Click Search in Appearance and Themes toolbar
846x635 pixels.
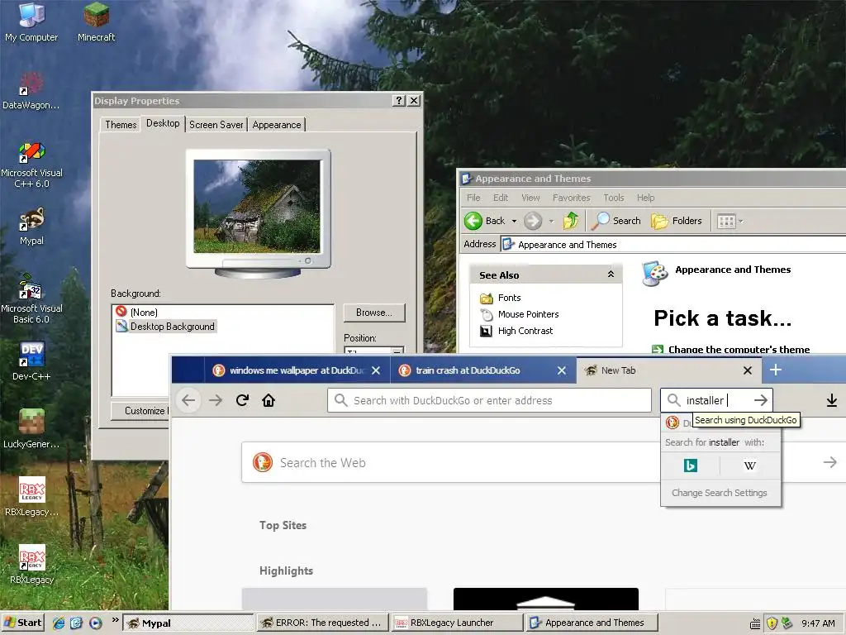coord(616,221)
